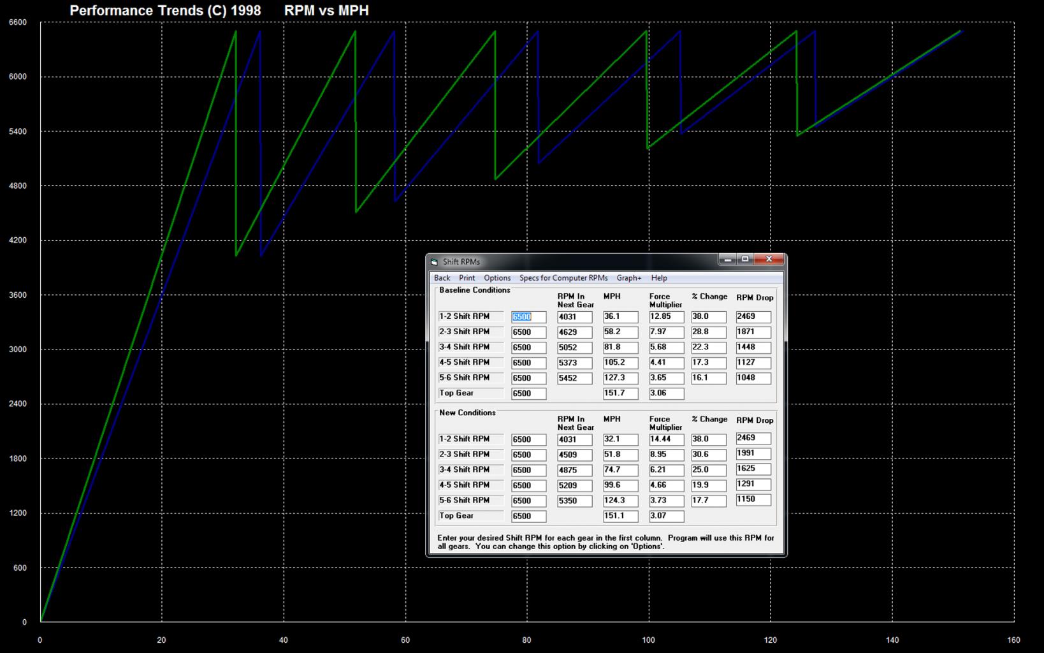
Task: Click baseline Force Multiplier value 5.68
Action: click(x=667, y=348)
